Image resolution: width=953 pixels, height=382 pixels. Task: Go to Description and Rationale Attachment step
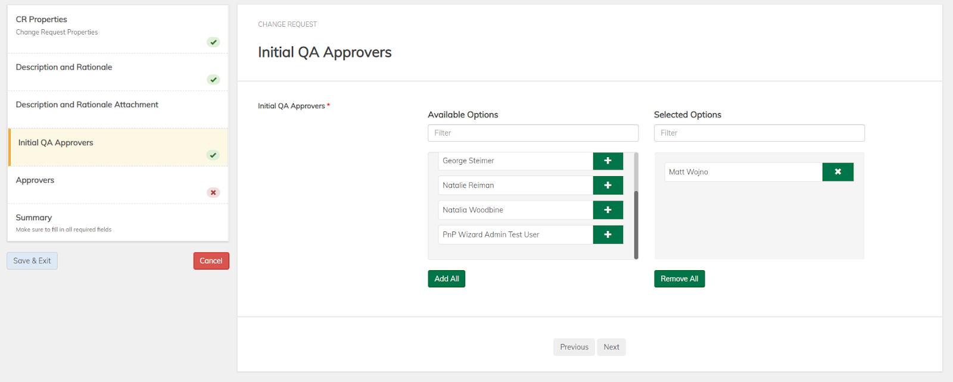click(87, 105)
